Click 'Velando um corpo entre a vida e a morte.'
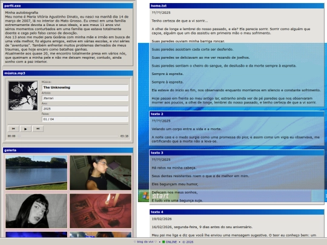Viewport: 327px width, 245px height. click(x=187, y=129)
